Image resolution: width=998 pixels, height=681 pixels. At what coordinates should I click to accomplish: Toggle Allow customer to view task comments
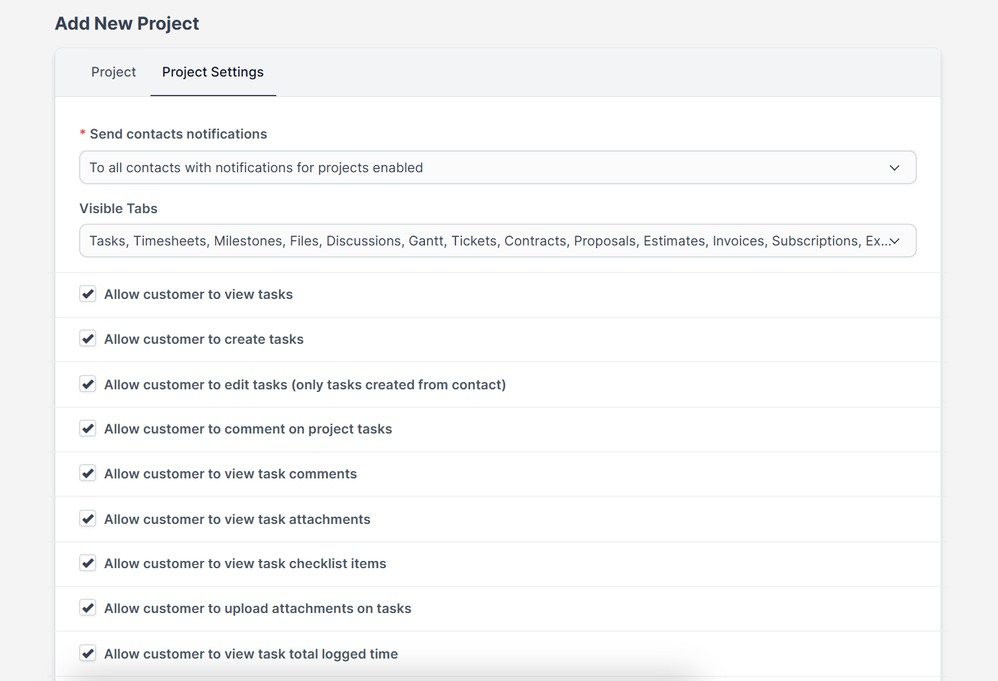pos(88,473)
